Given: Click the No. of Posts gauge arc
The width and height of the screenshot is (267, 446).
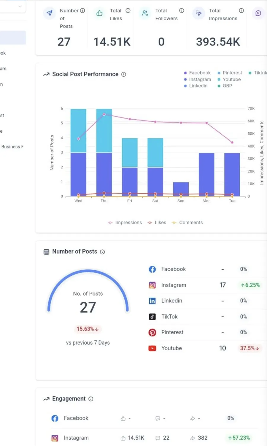Looking at the screenshot, I should (88, 271).
